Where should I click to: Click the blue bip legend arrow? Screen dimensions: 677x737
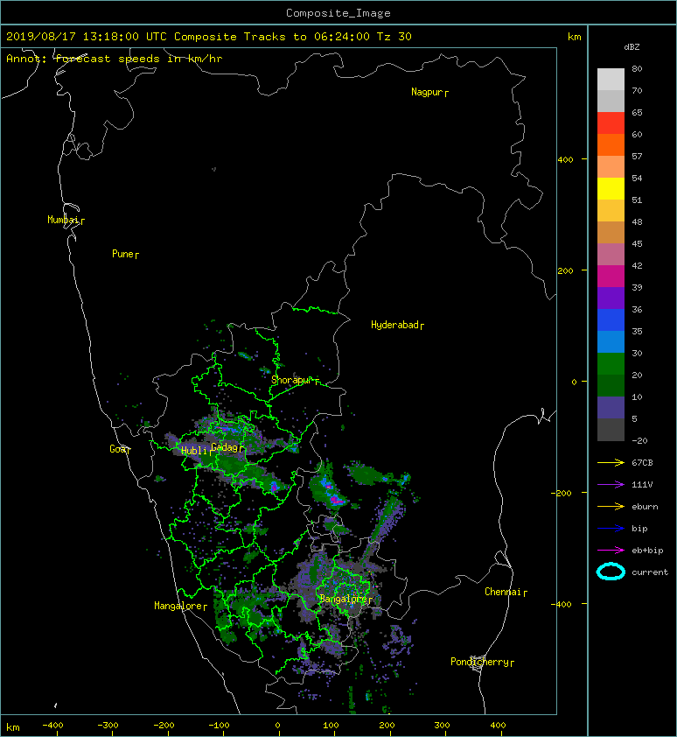pyautogui.click(x=611, y=529)
